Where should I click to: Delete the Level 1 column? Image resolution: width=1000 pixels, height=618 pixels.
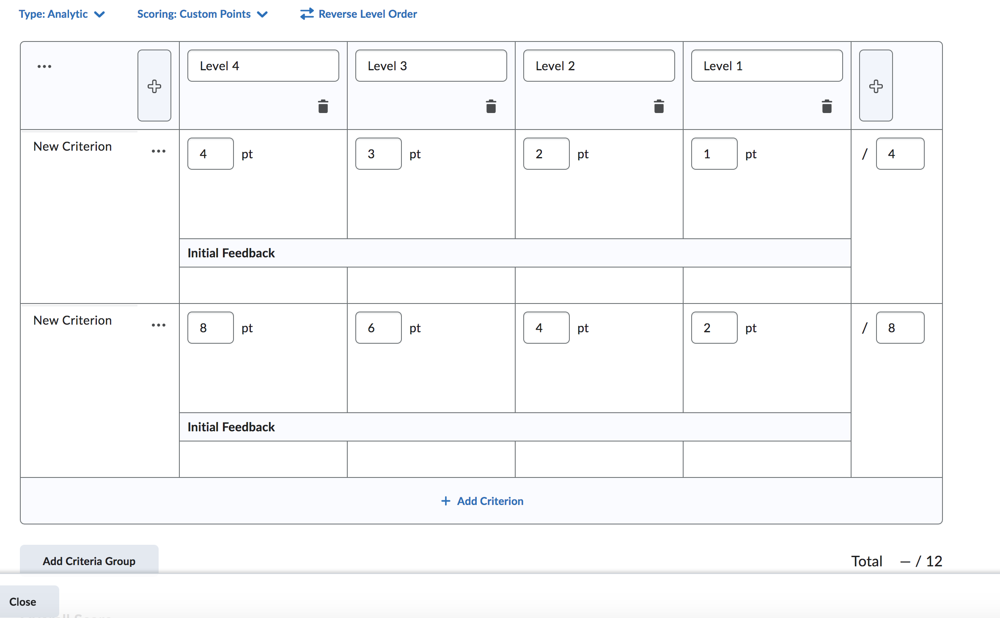(x=827, y=106)
